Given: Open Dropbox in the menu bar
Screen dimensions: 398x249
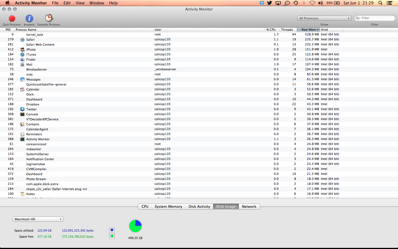Looking at the screenshot, I should [262, 3].
